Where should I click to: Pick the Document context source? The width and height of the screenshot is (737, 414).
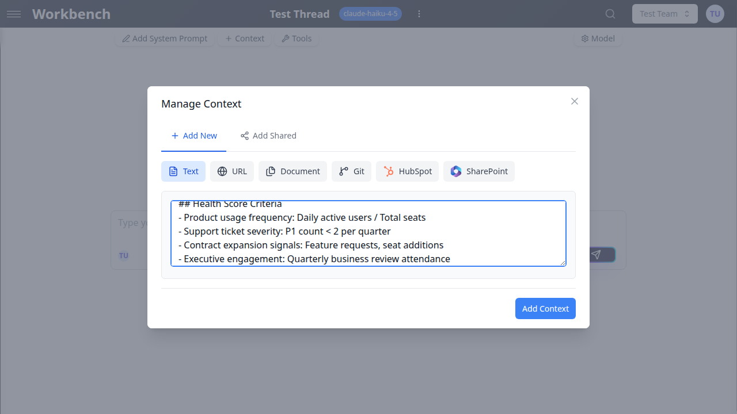(x=292, y=171)
